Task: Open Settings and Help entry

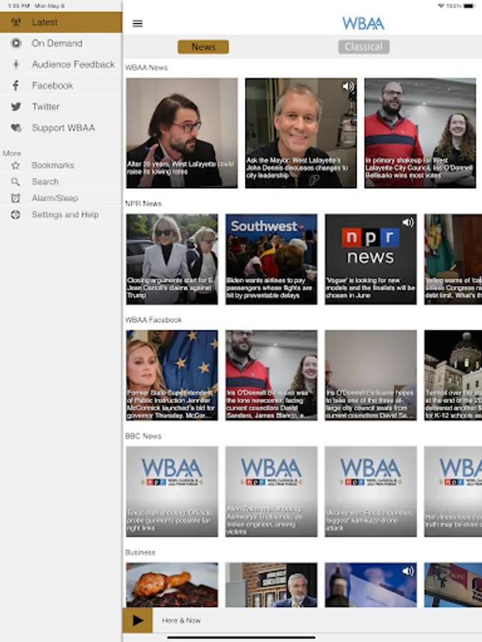Action: [x=61, y=215]
